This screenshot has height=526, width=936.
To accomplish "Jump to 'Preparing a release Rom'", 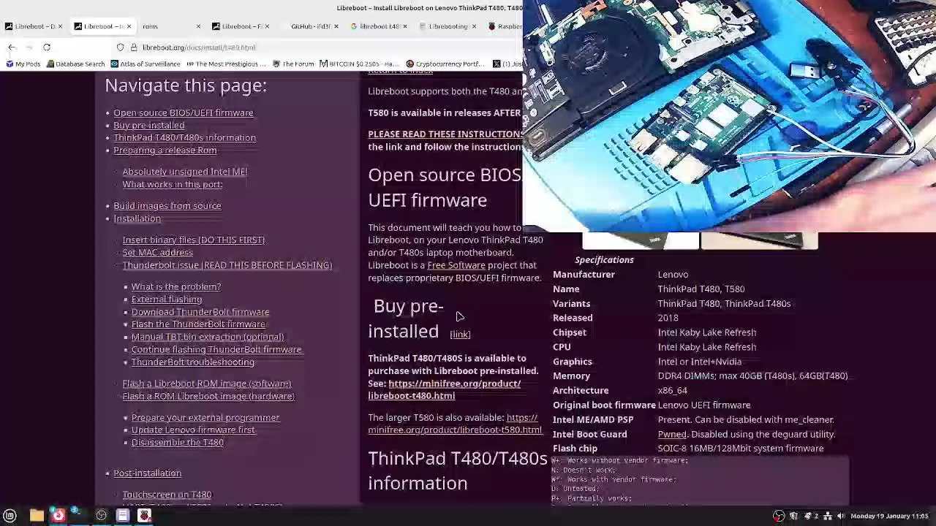I will click(165, 150).
